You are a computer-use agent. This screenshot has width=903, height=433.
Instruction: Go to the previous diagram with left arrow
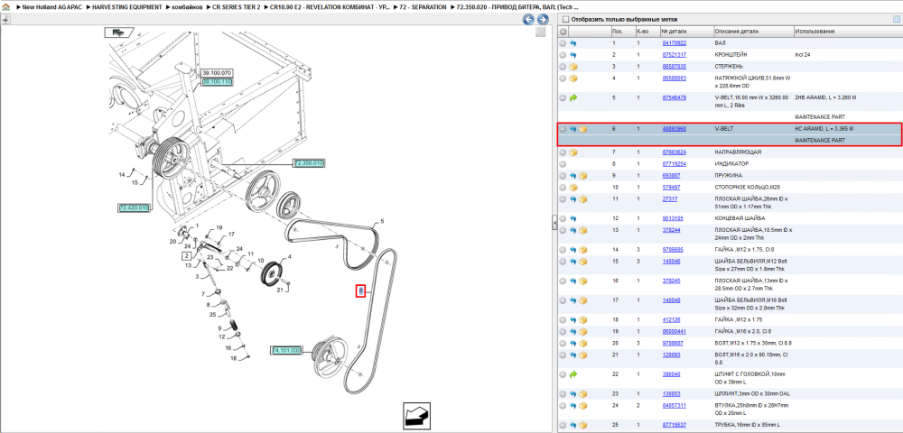pos(528,20)
